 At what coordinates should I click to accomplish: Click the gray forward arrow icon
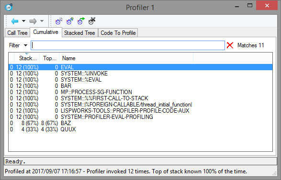tap(33, 21)
